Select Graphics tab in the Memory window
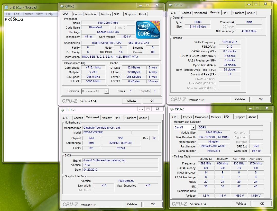Image resolution: width=277 pixels, height=211 pixels. point(239,13)
